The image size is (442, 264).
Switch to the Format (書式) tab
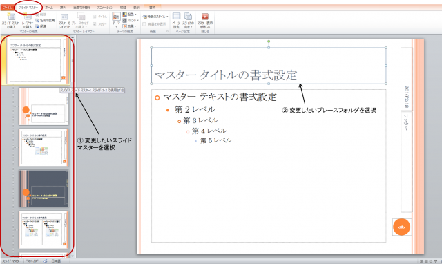pos(152,8)
